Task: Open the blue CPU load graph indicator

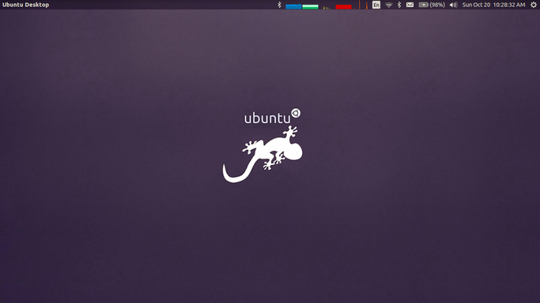Action: pyautogui.click(x=293, y=6)
